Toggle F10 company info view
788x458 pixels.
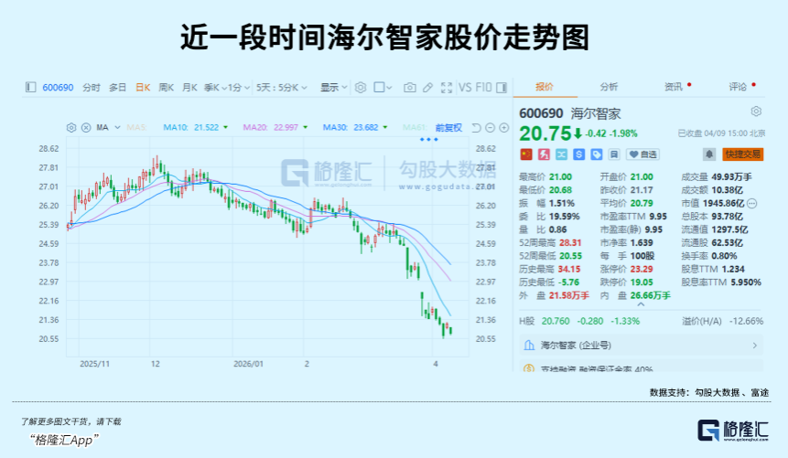click(x=483, y=88)
